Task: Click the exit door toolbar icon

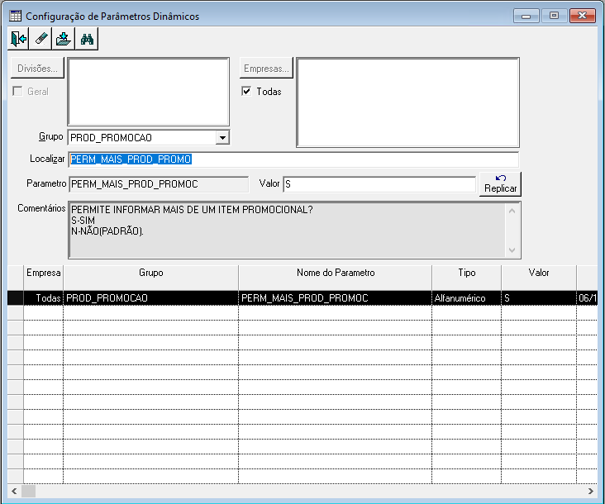Action: click(18, 39)
